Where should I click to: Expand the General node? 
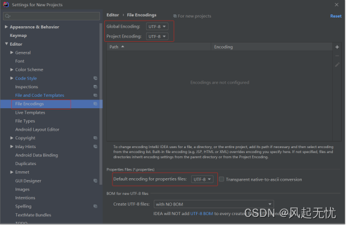[12, 52]
